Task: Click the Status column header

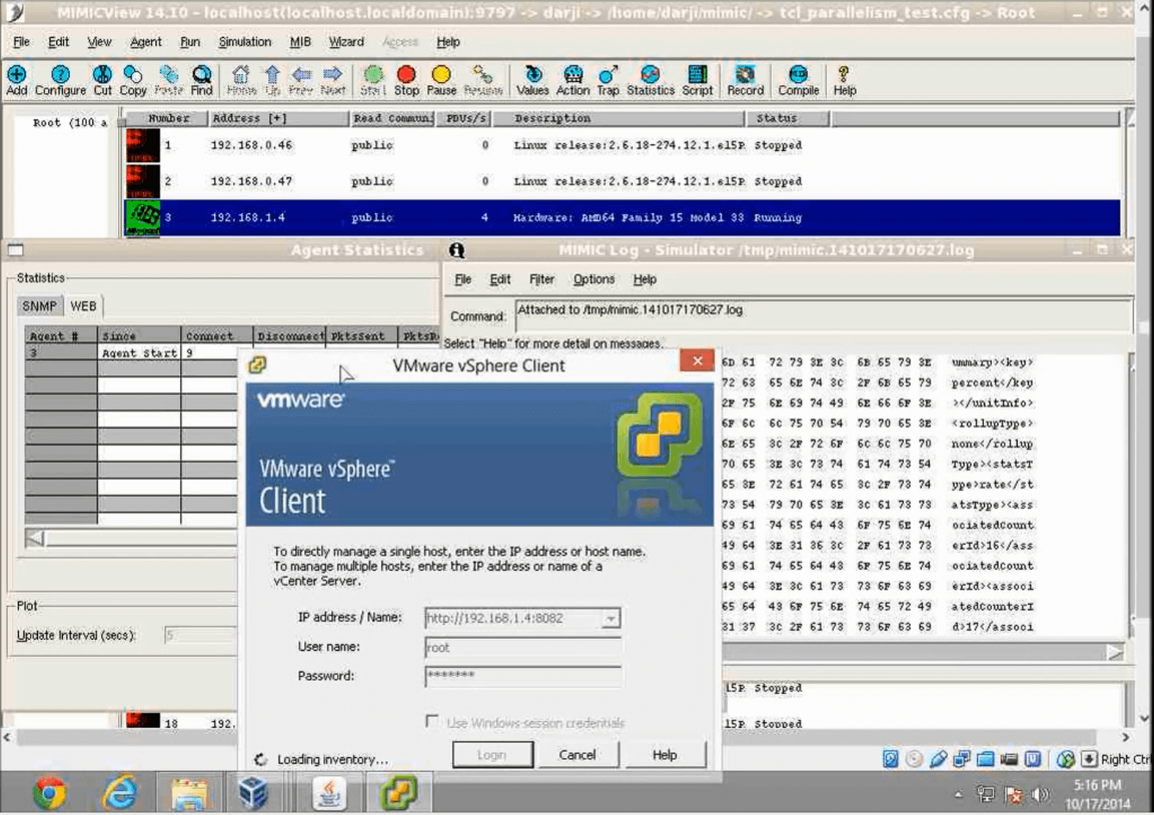Action: pos(787,118)
